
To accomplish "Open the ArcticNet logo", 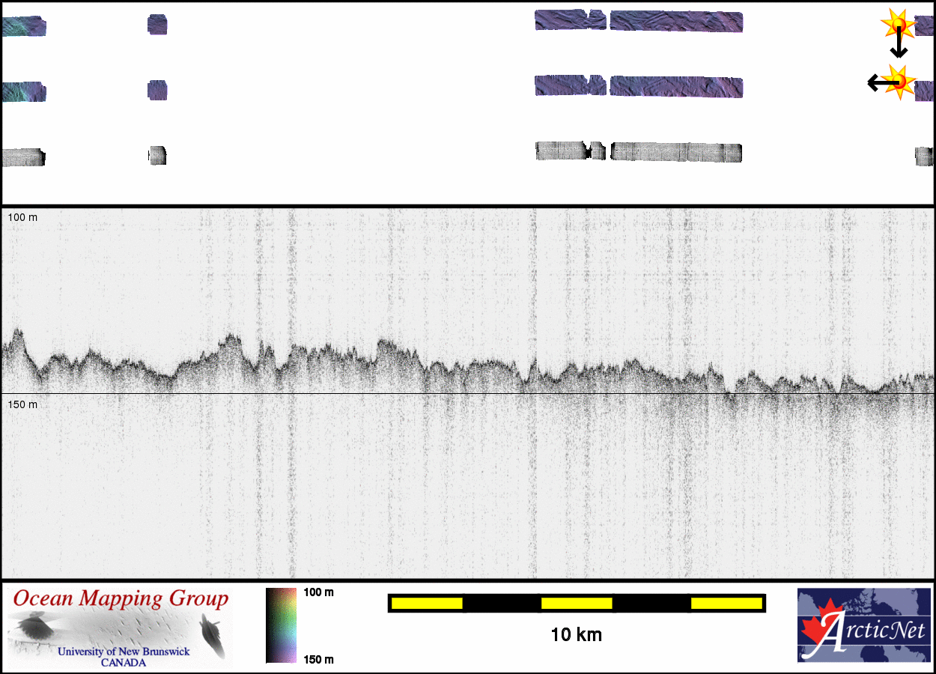I will (863, 625).
